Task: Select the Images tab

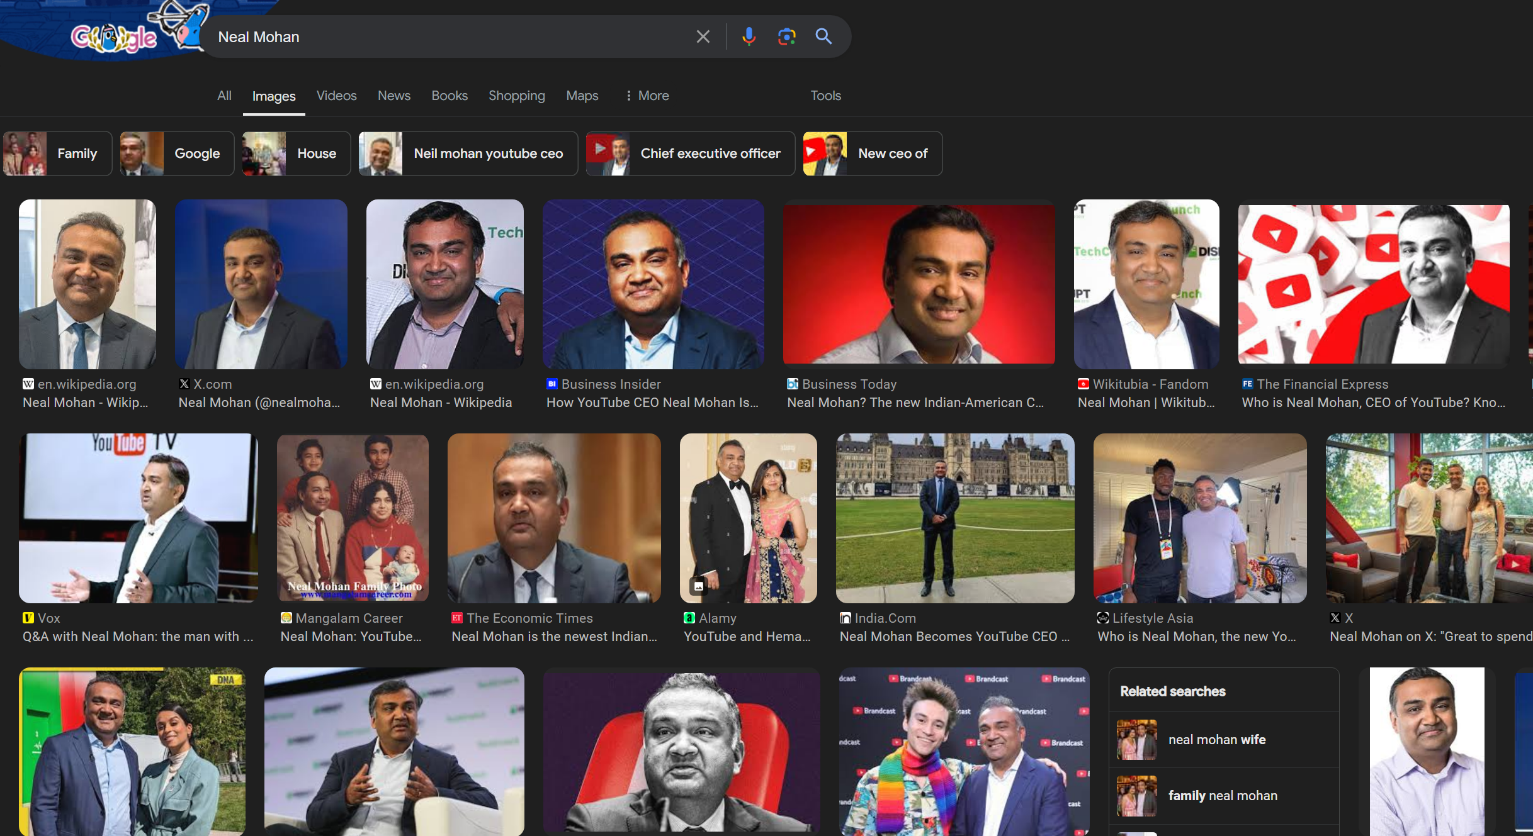Action: point(274,96)
